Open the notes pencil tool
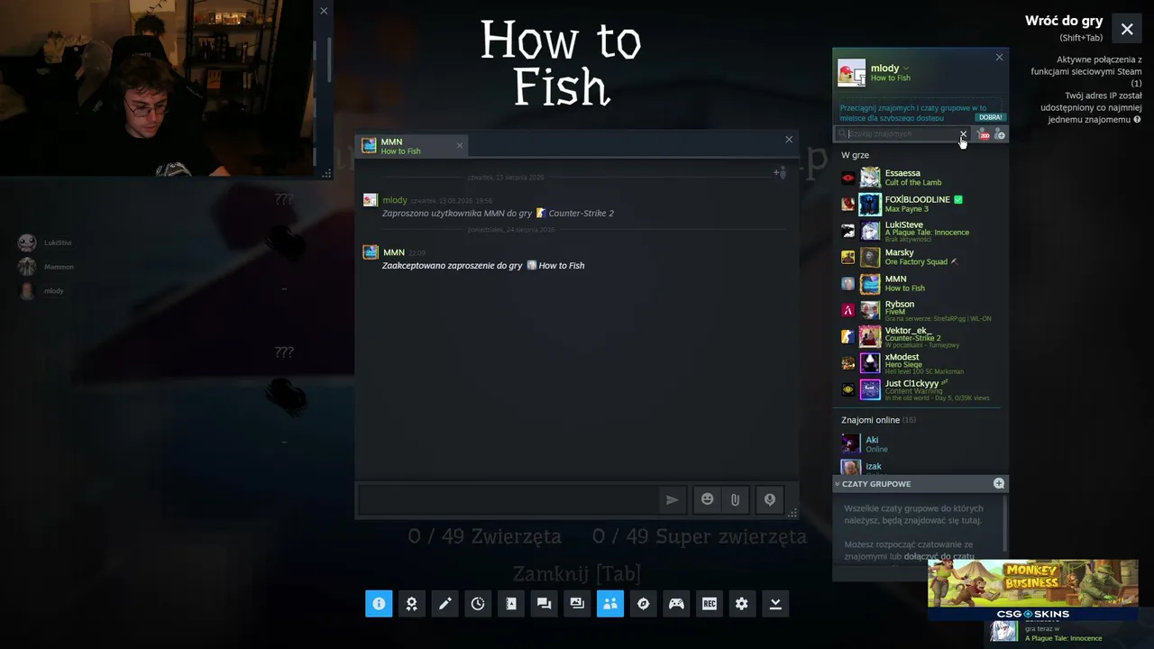 pos(444,604)
